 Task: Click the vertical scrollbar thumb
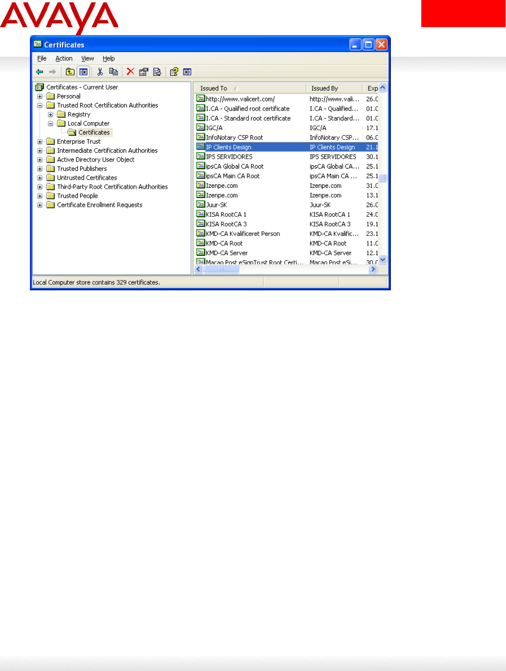383,178
